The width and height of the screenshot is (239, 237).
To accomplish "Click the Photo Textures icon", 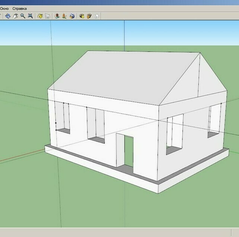I will tap(65, 16).
